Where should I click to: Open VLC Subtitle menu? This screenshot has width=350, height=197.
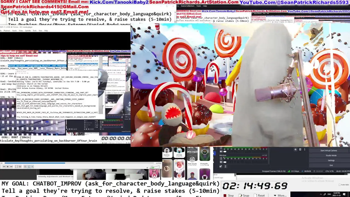click(28, 31)
